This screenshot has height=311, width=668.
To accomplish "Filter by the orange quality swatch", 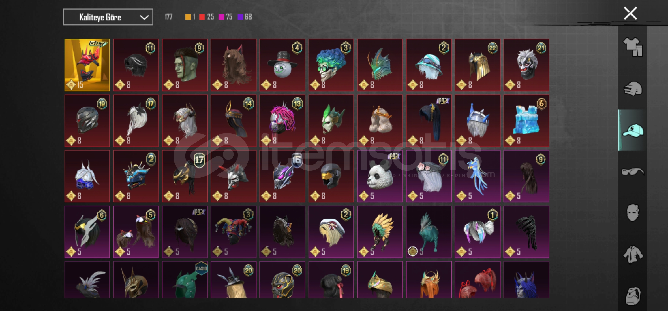I will coord(188,17).
